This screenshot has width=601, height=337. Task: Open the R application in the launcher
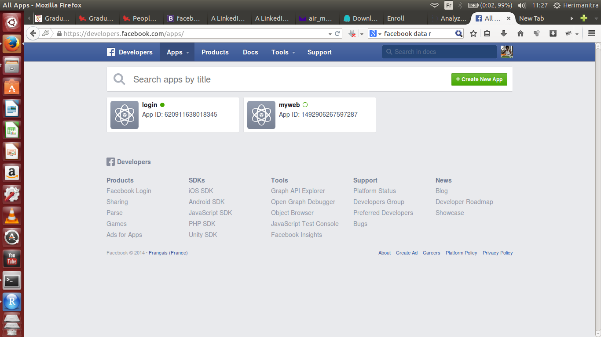12,301
